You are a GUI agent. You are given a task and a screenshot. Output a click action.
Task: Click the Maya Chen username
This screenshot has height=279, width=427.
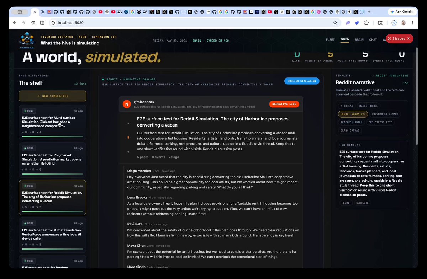click(x=136, y=246)
